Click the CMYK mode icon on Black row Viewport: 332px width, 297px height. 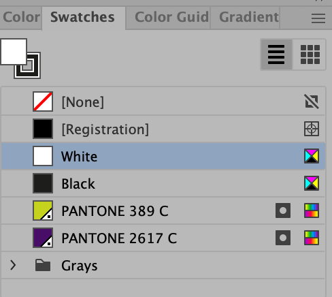312,183
